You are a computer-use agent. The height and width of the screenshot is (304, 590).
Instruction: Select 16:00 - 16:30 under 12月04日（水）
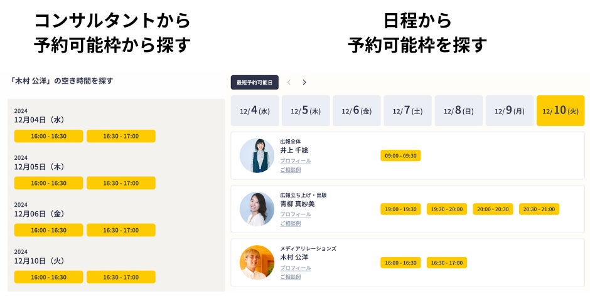(48, 136)
